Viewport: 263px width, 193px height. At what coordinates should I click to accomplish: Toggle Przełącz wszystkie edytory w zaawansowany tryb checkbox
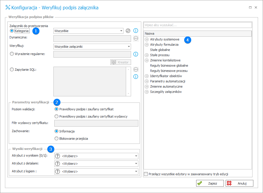[146, 174]
